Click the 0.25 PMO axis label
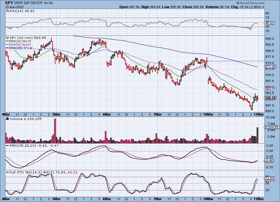280x202 pixels. pyautogui.click(x=270, y=146)
